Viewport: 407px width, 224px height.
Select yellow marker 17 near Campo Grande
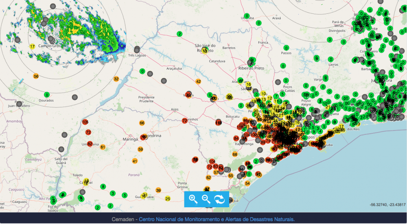click(x=32, y=47)
